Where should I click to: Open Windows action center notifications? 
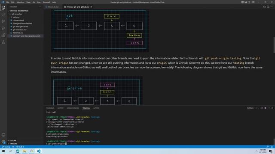(270, 151)
